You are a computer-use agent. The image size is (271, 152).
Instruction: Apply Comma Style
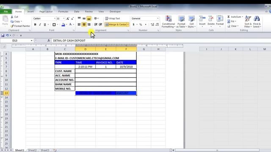coord(146,24)
